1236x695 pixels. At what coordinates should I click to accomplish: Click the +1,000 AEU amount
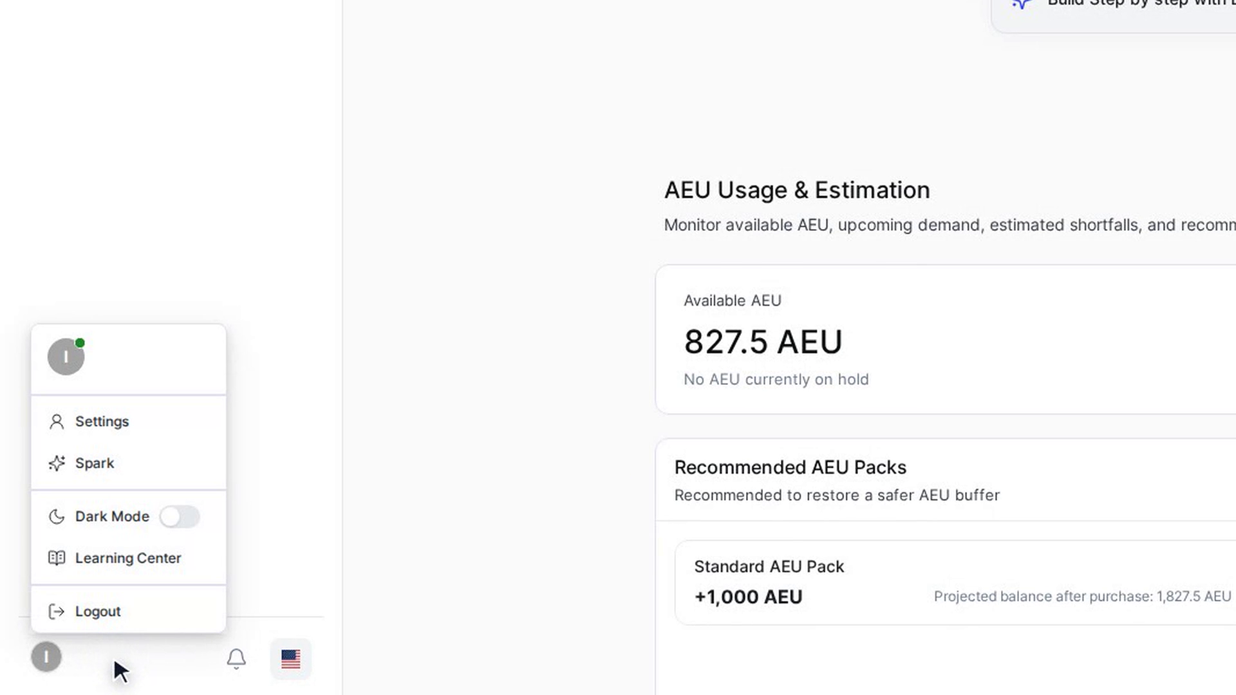[x=748, y=597]
